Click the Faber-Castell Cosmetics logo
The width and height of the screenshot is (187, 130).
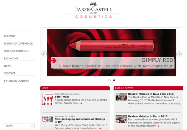[x=93, y=10]
